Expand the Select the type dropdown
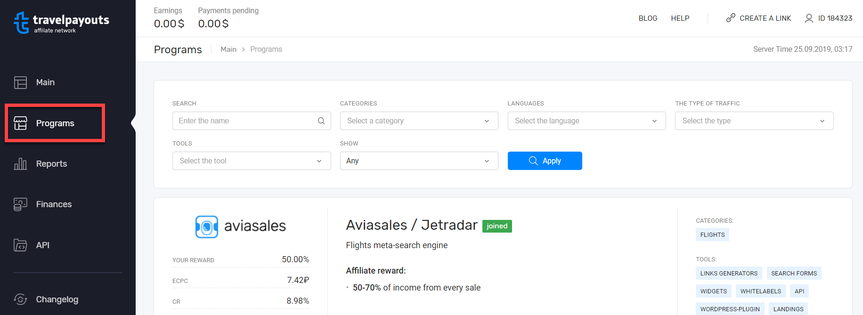863x315 pixels. point(754,121)
